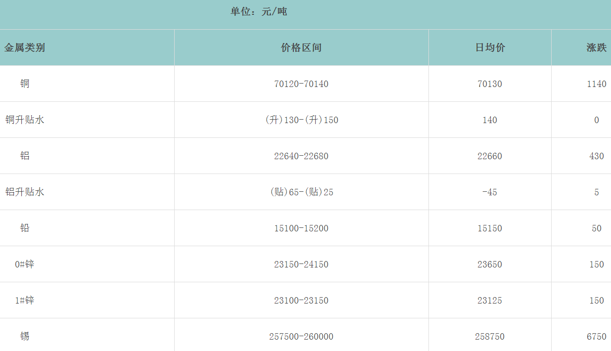Click the 金属类别 column header
The image size is (611, 351).
click(x=25, y=48)
